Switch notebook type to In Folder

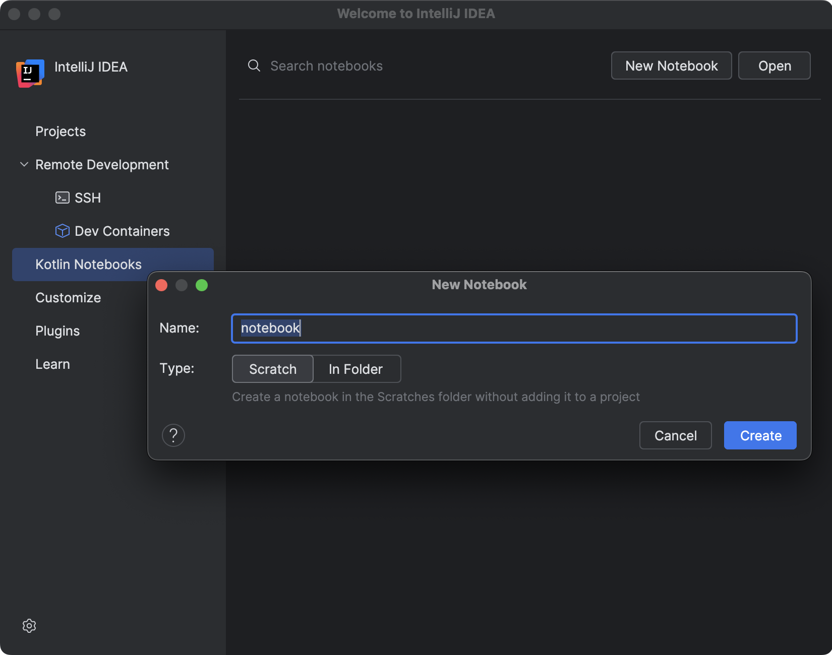pos(355,369)
